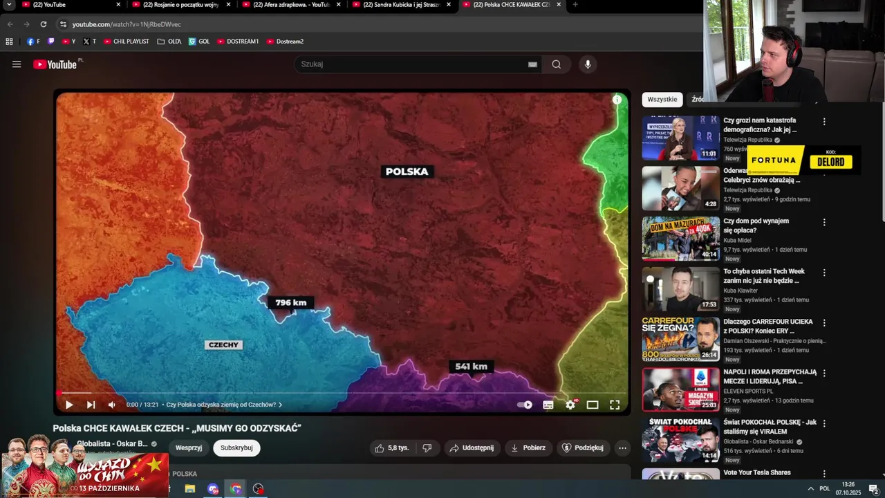Switch to 'Rosjanie o początku wojny' tab
This screenshot has height=498, width=885.
(180, 5)
